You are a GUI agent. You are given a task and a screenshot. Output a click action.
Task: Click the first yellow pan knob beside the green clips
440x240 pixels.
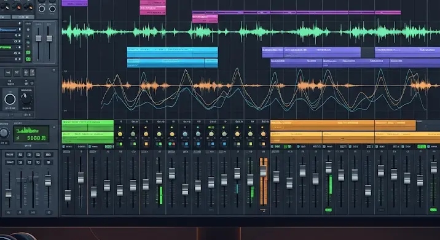[x=120, y=134]
